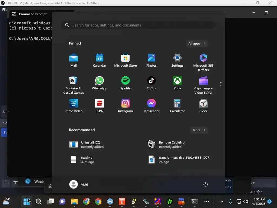The width and height of the screenshot is (277, 208).
Task: Launch the ESPN app
Action: click(100, 106)
